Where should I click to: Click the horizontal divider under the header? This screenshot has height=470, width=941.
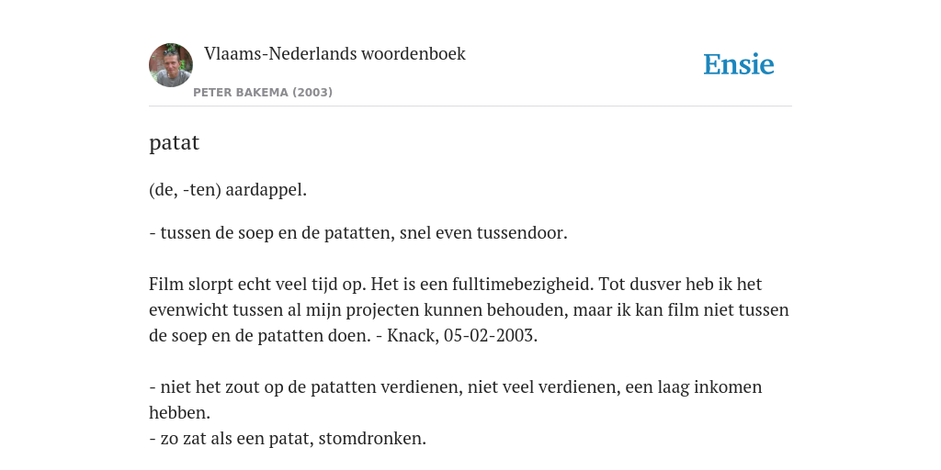[x=470, y=106]
